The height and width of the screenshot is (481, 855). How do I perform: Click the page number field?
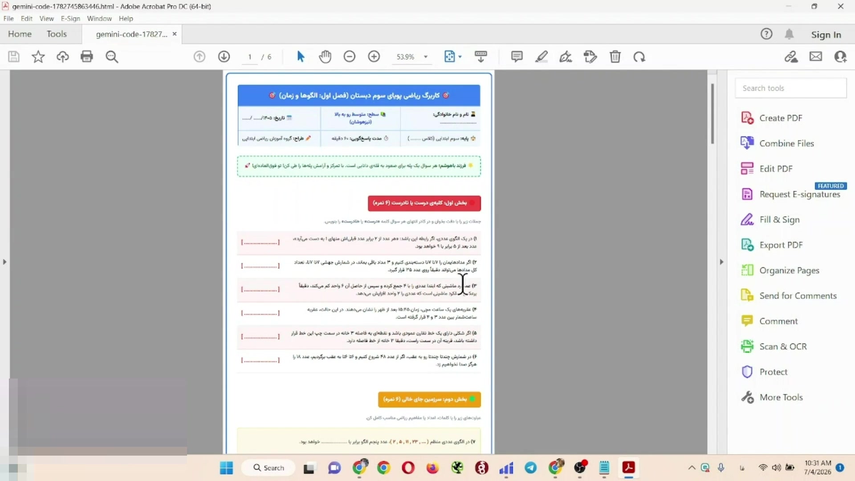click(250, 57)
